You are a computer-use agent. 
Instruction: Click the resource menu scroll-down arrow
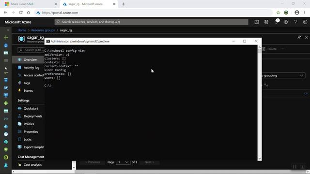(x=74, y=167)
